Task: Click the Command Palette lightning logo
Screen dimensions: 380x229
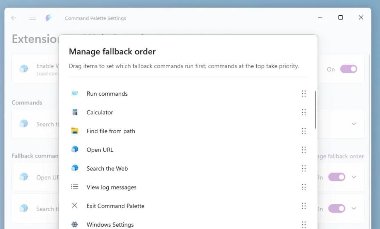Action: coord(49,18)
